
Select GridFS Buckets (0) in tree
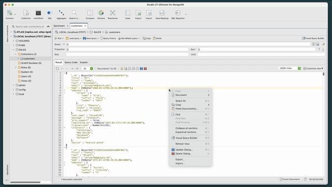[31, 63]
